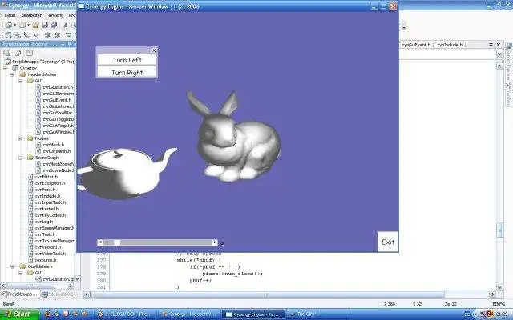Screen dimensions: 513x320
Task: Click Turn Left in the render window
Action: (x=127, y=60)
